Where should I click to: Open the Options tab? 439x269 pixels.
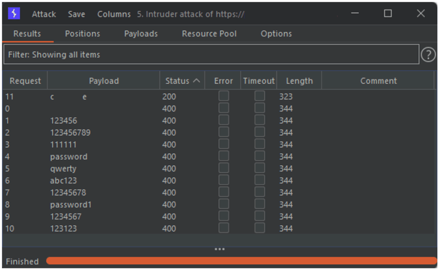tap(276, 33)
